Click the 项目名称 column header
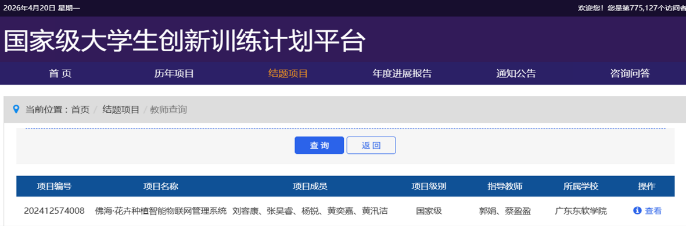686x226 pixels. click(x=160, y=186)
